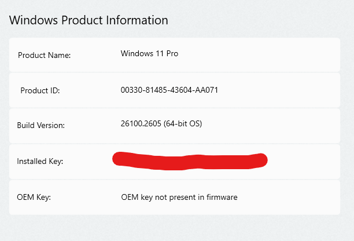The height and width of the screenshot is (241, 354).
Task: Click the build value 26100.2605 (64-bit OS)
Action: tap(161, 123)
